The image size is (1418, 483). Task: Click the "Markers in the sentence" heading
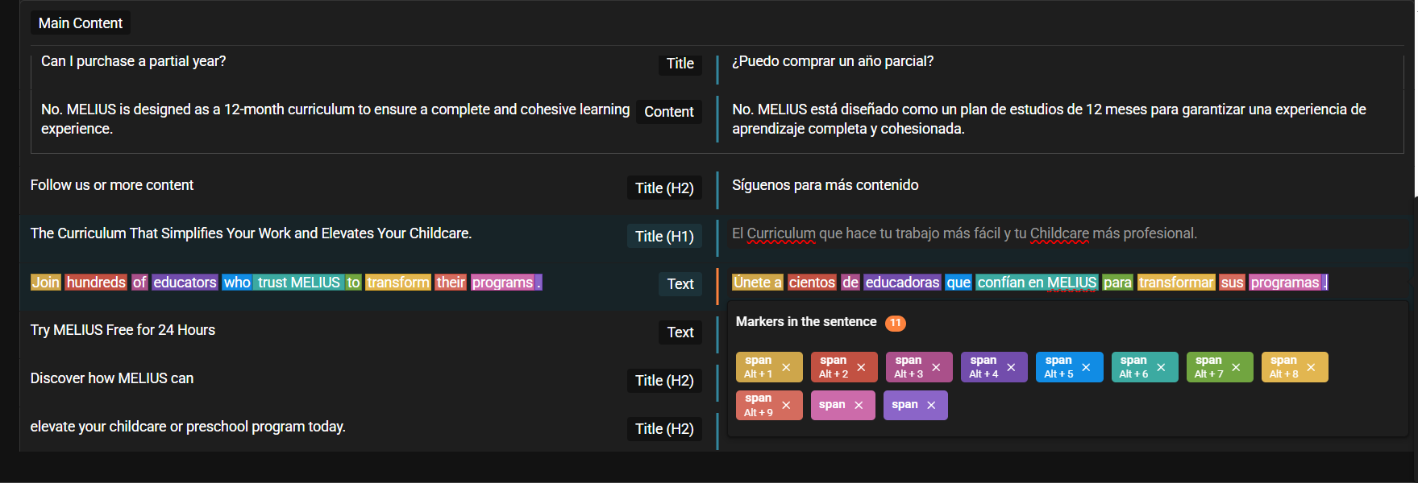(806, 322)
